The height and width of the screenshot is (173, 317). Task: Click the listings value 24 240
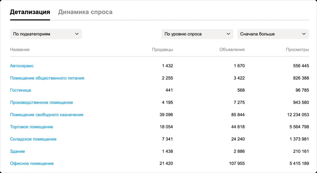(238, 139)
